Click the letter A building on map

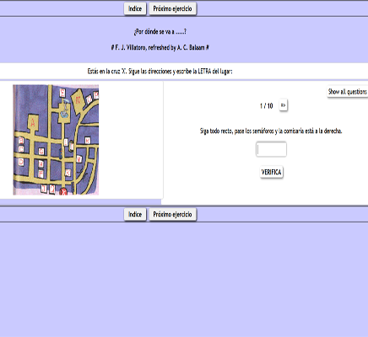(x=33, y=123)
